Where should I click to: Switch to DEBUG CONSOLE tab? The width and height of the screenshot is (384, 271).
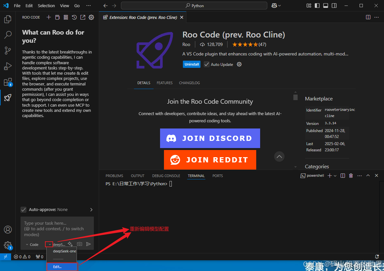tap(166, 176)
